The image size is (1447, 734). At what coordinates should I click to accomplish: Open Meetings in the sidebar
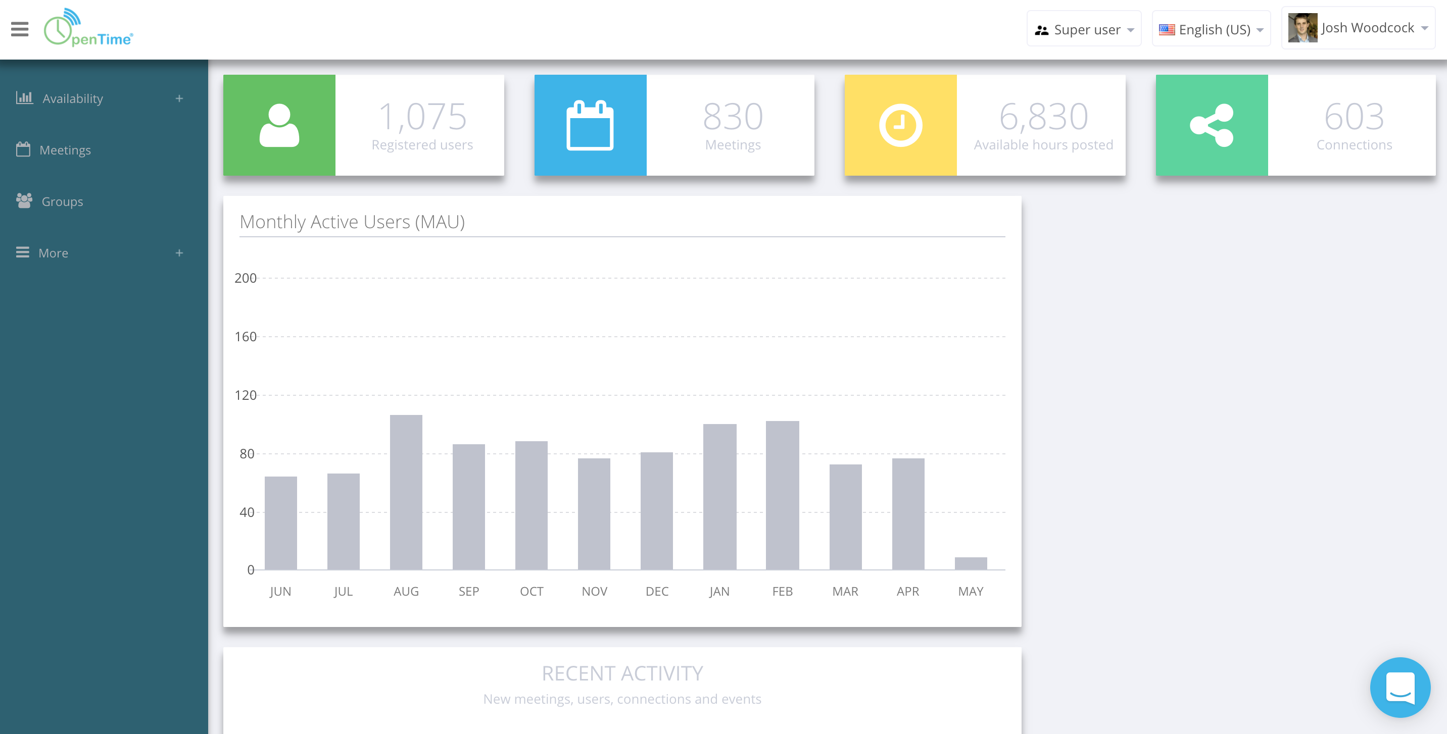coord(65,150)
